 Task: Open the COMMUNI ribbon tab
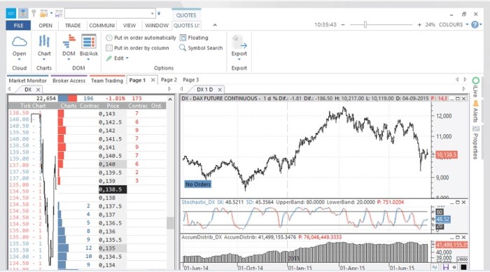(102, 26)
